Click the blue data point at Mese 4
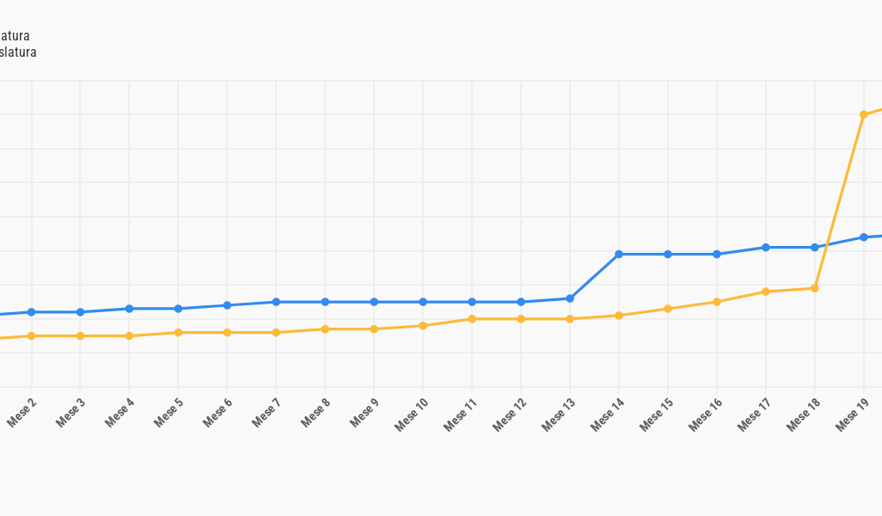 [129, 309]
